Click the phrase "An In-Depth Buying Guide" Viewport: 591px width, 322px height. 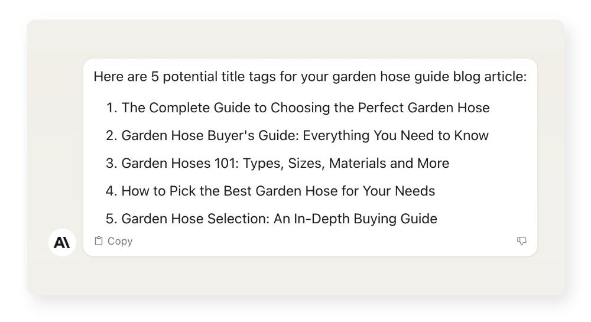coord(355,219)
